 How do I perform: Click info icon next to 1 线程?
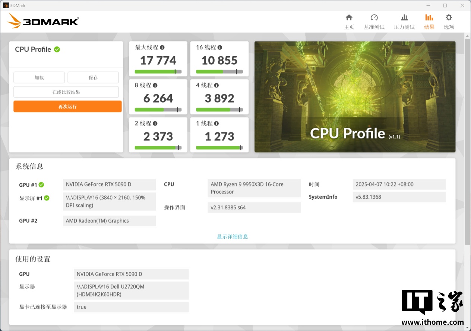coord(216,123)
